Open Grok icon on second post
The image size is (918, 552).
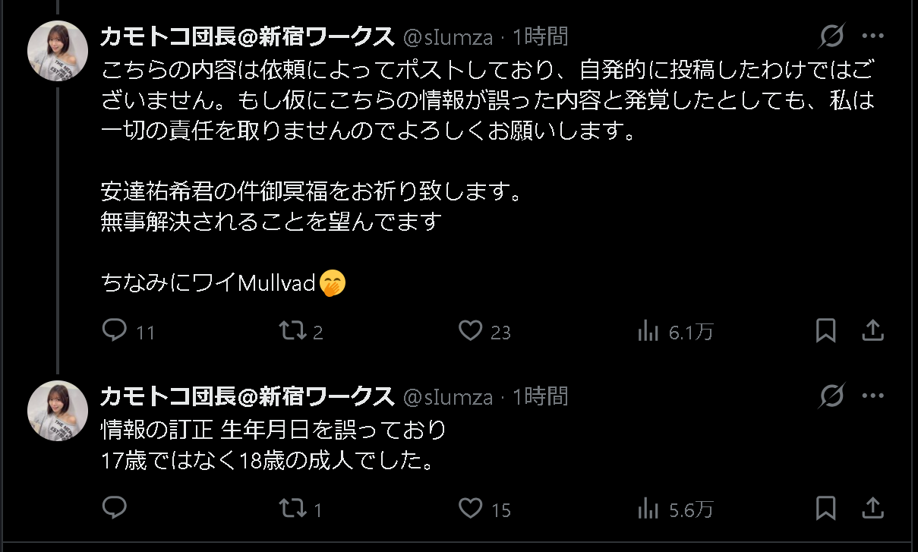tap(832, 396)
